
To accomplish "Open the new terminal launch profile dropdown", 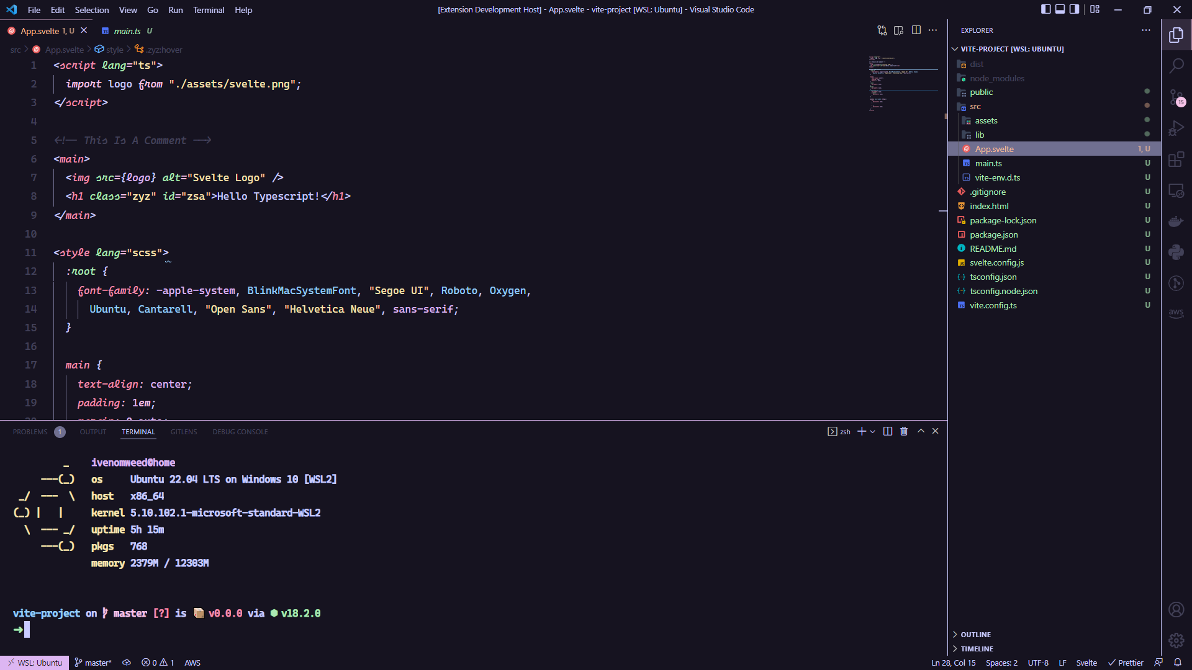I will (x=873, y=432).
